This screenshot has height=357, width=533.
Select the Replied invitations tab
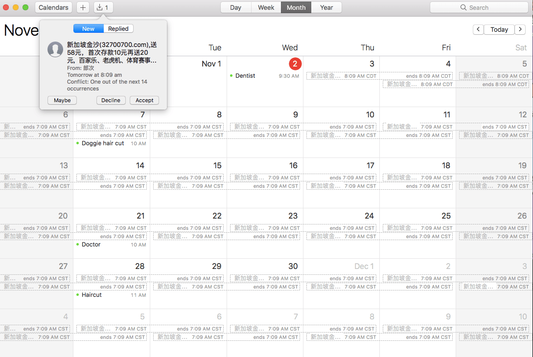(118, 29)
